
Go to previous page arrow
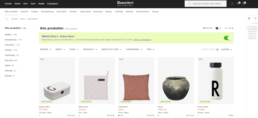click(x=226, y=28)
